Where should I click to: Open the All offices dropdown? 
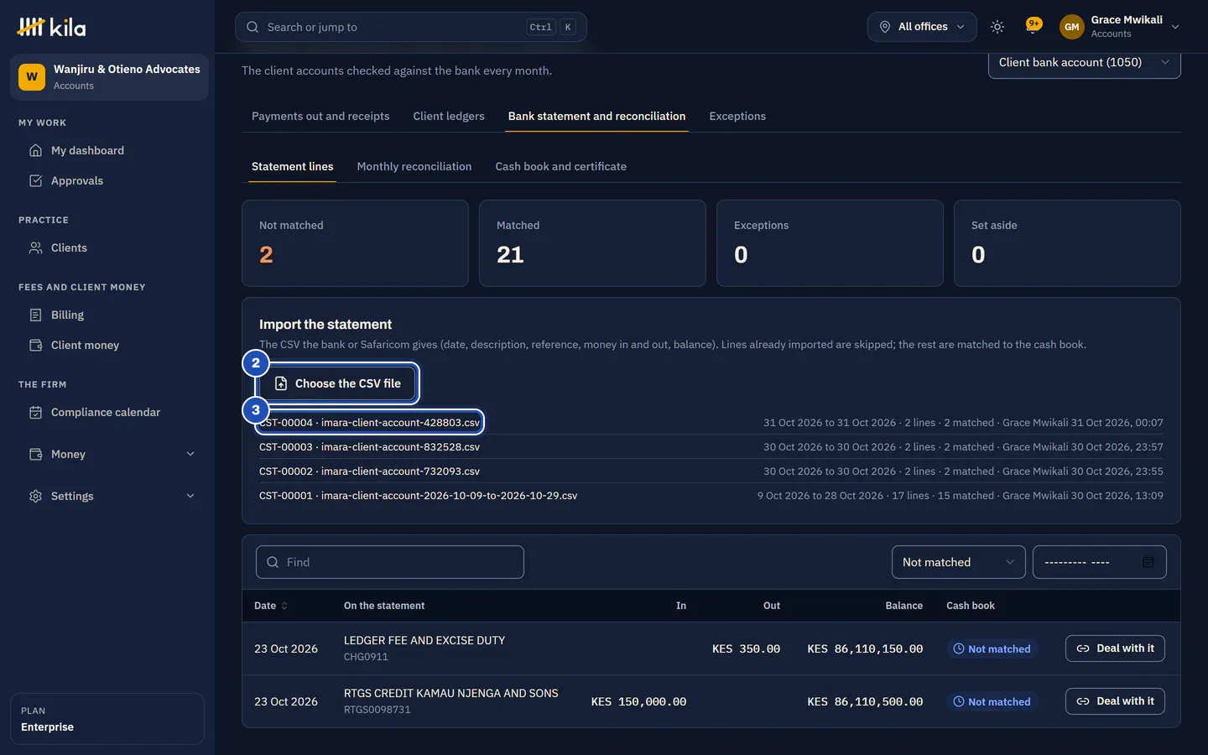tap(922, 27)
